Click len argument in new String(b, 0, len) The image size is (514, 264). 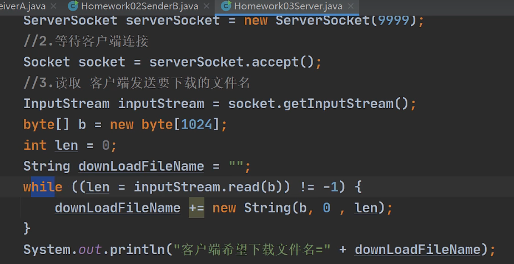(366, 208)
